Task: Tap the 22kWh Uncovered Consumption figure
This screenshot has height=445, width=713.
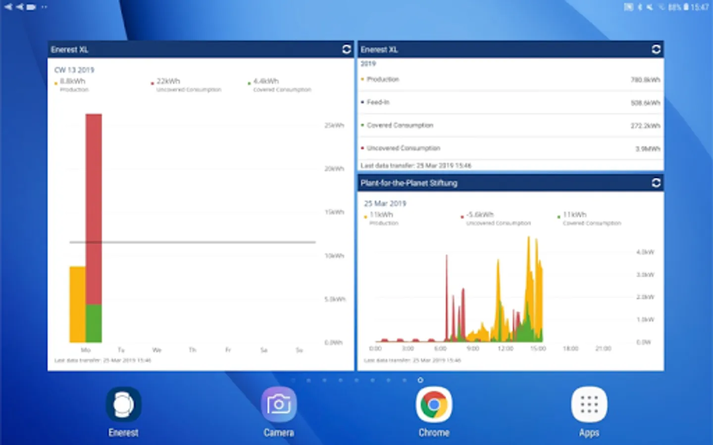Action: [x=168, y=81]
